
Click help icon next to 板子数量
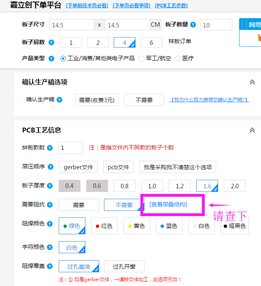(193, 25)
